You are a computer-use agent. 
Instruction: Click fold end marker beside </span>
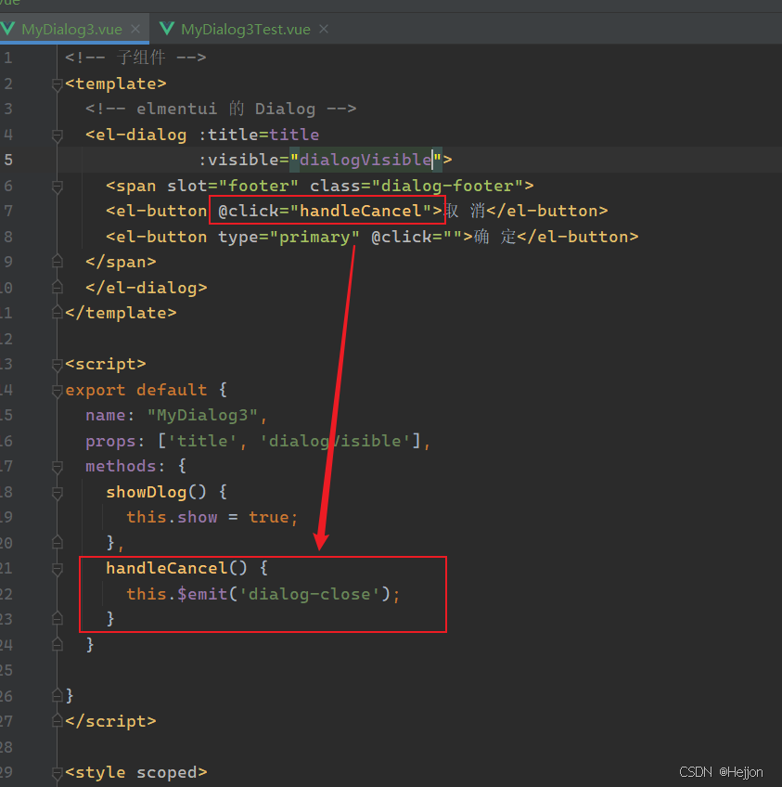[58, 262]
